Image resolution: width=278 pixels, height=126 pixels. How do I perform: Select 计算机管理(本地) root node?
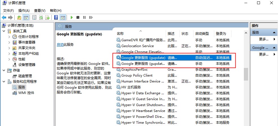tap(20, 26)
